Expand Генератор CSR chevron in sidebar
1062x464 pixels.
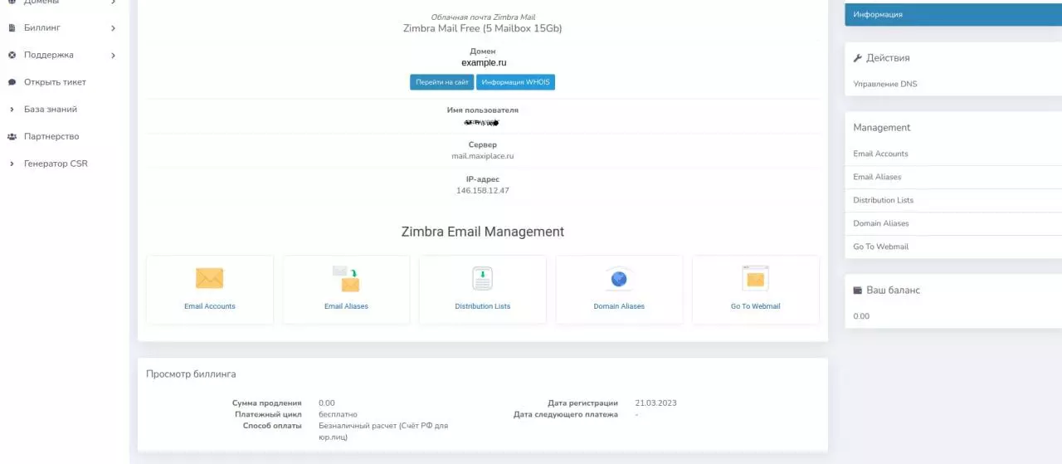coord(12,164)
